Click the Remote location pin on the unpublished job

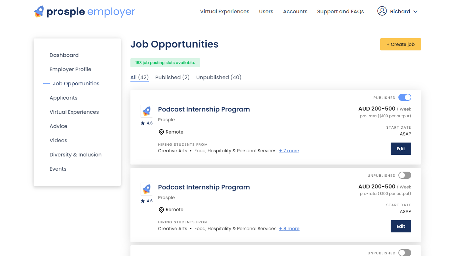(x=161, y=210)
